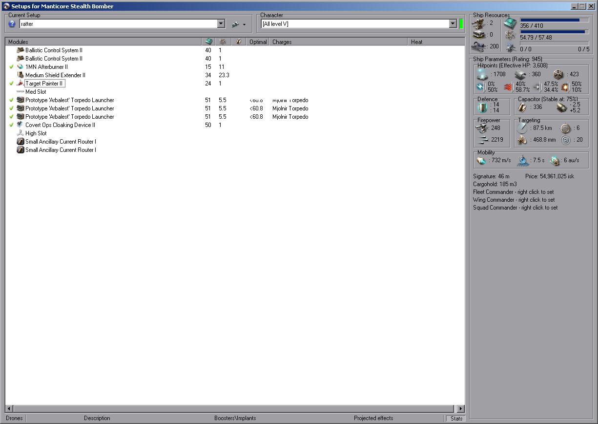Screen dimensions: 598x424
Task: Click the thermal resistance flame icon
Action: 508,87
